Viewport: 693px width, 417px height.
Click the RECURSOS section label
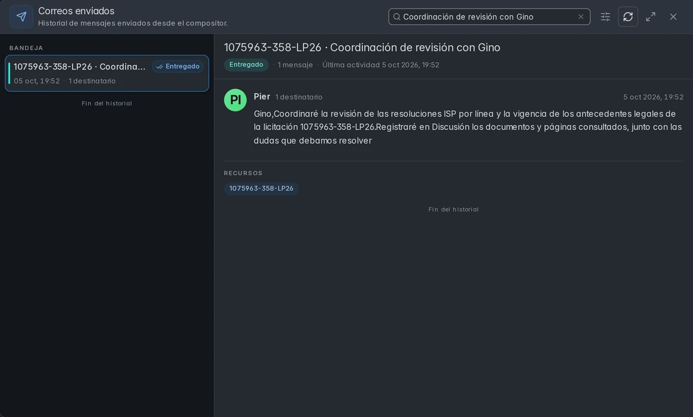pos(243,173)
